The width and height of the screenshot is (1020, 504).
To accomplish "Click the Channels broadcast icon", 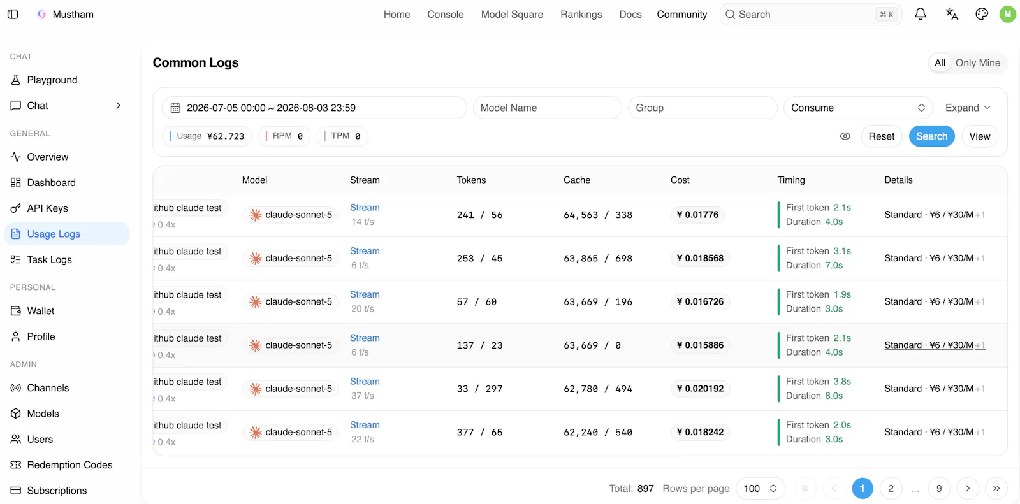I will pyautogui.click(x=16, y=388).
